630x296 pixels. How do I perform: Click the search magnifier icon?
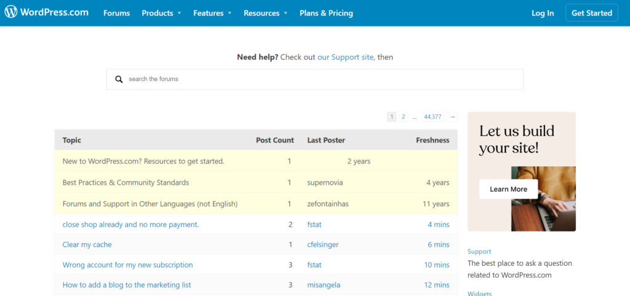coord(119,79)
